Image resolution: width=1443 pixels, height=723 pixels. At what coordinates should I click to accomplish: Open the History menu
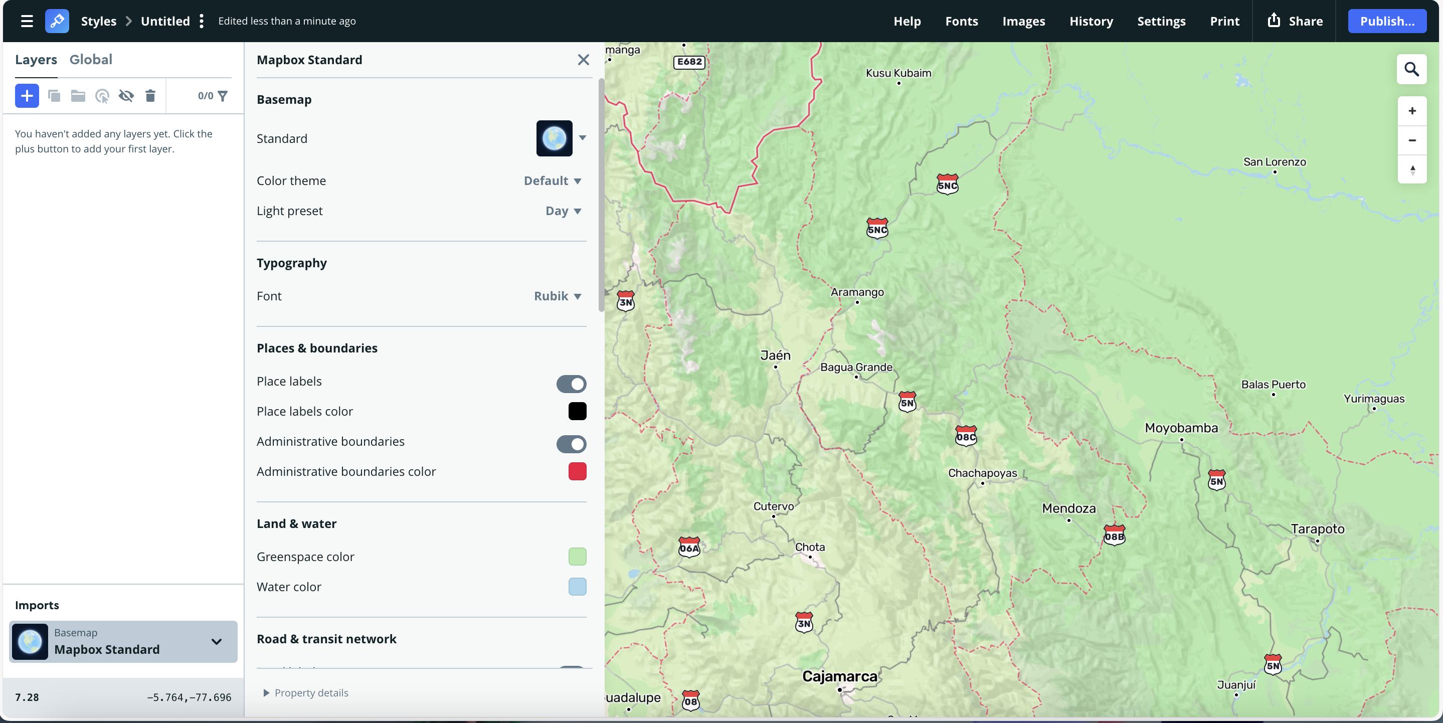(1091, 21)
